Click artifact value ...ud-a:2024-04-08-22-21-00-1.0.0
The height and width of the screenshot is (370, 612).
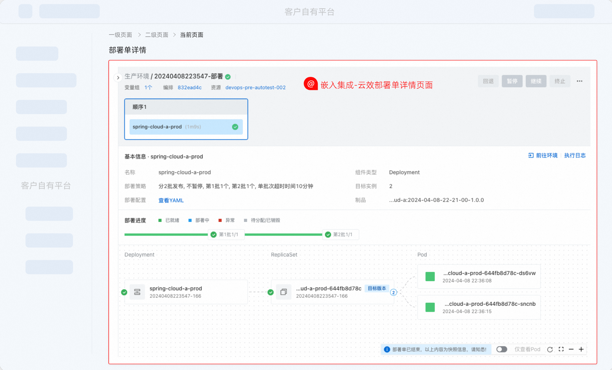436,200
